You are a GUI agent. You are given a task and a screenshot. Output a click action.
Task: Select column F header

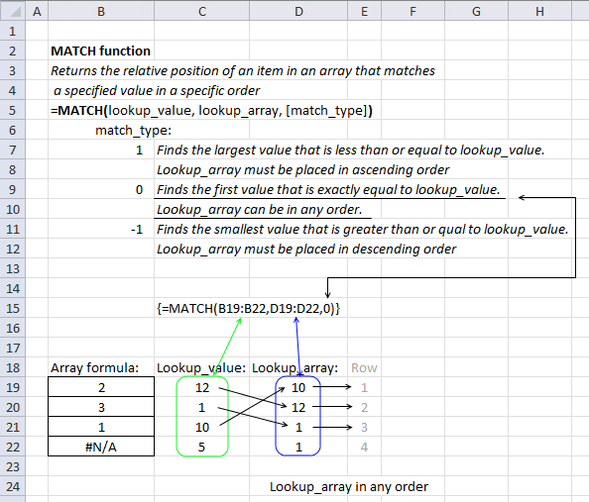click(412, 11)
